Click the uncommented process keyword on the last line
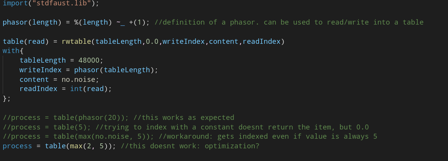448x161 pixels. pos(17,146)
